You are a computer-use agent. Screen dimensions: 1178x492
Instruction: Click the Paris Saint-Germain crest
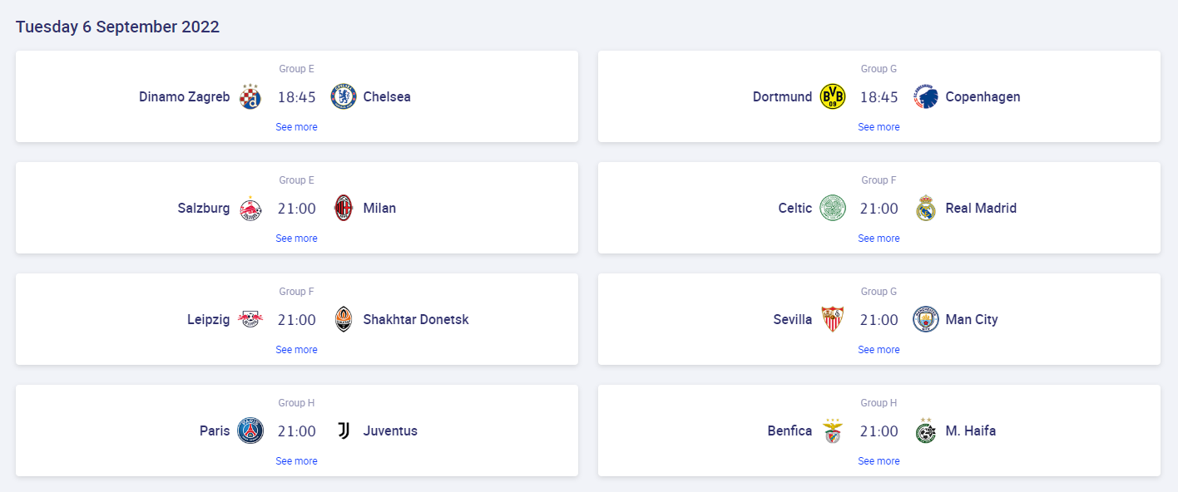point(250,430)
